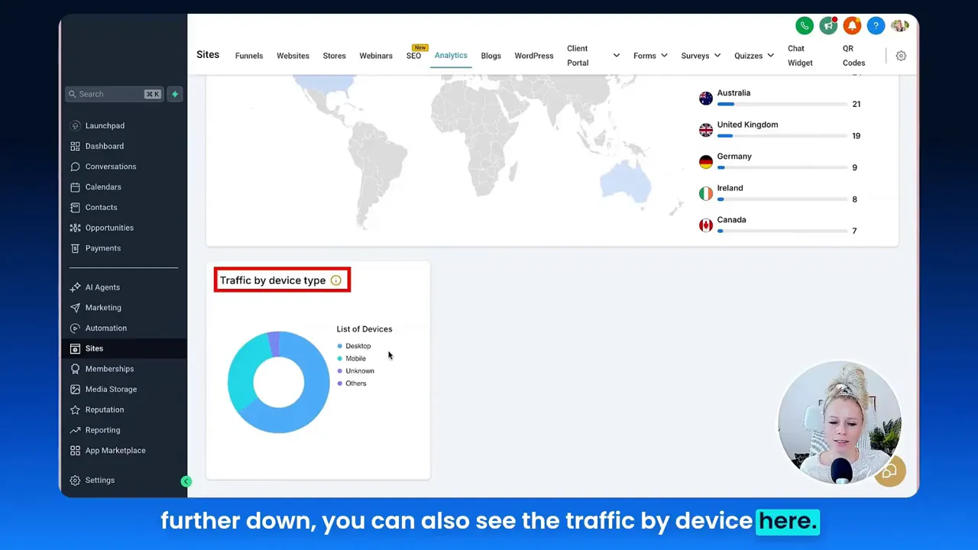Open the megaphone announcements icon
Viewport: 978px width, 550px height.
point(828,26)
